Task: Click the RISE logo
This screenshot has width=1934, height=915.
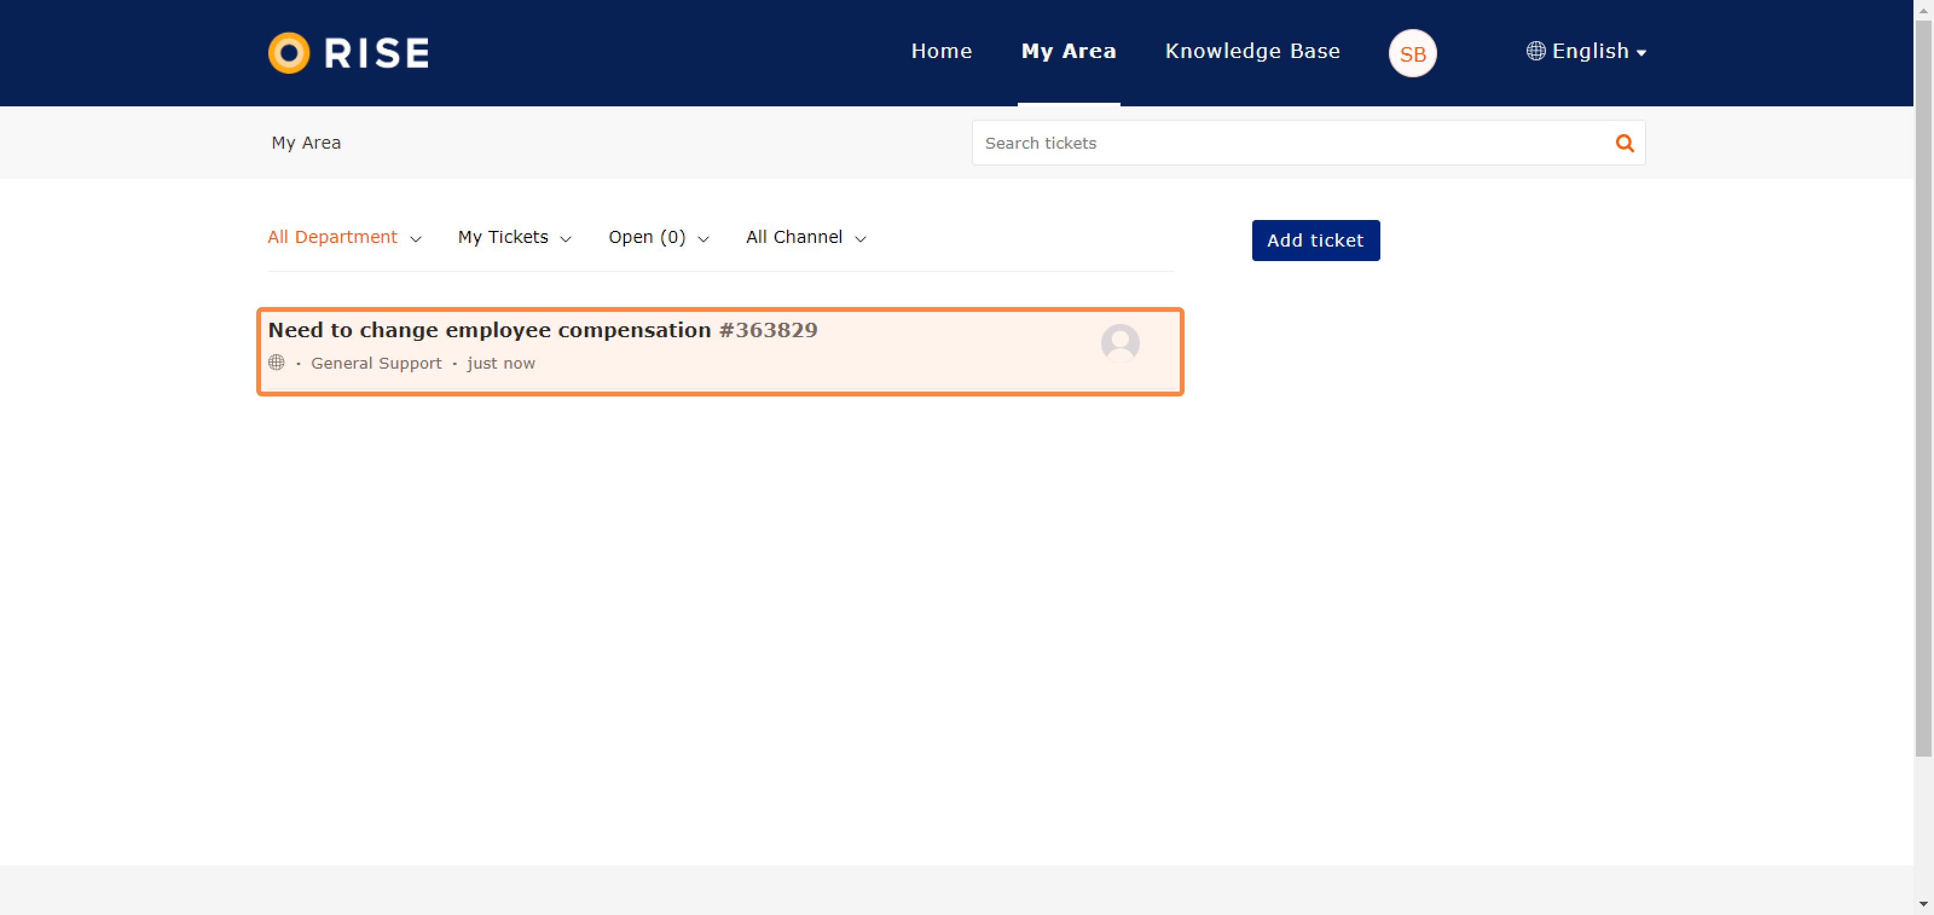Action: [348, 53]
